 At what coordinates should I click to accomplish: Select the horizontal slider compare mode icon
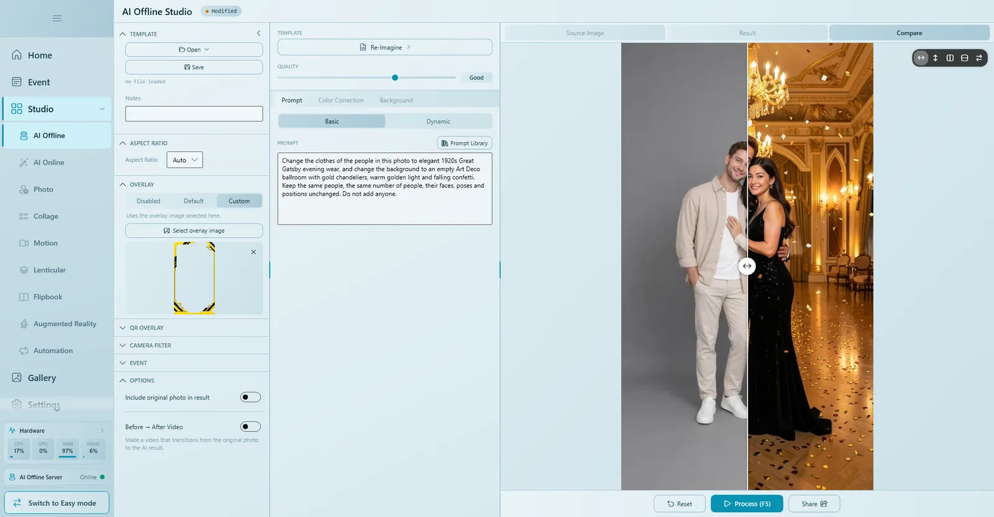pos(921,58)
